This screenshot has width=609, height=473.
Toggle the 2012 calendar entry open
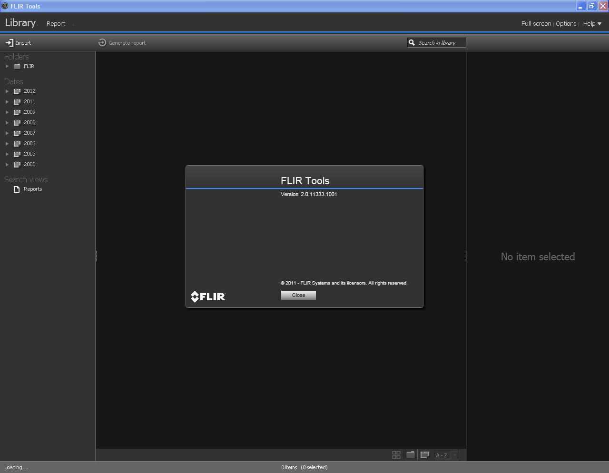(7, 91)
